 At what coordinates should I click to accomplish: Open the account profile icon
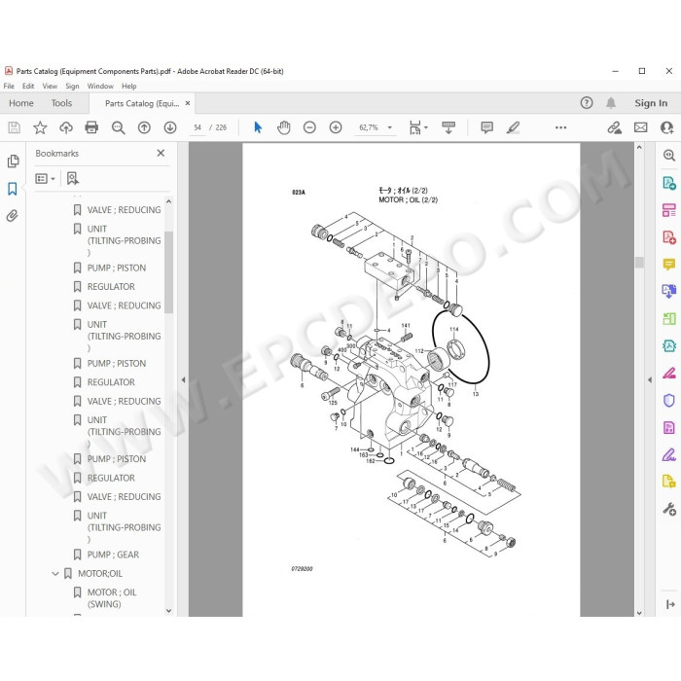[666, 127]
